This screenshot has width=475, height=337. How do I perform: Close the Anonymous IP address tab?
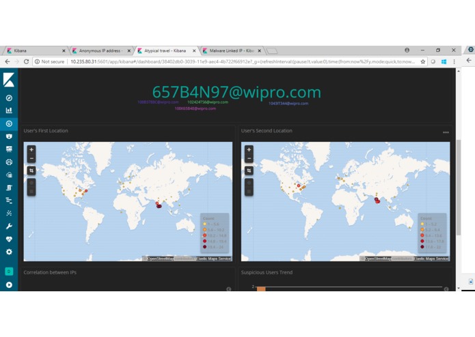click(129, 50)
